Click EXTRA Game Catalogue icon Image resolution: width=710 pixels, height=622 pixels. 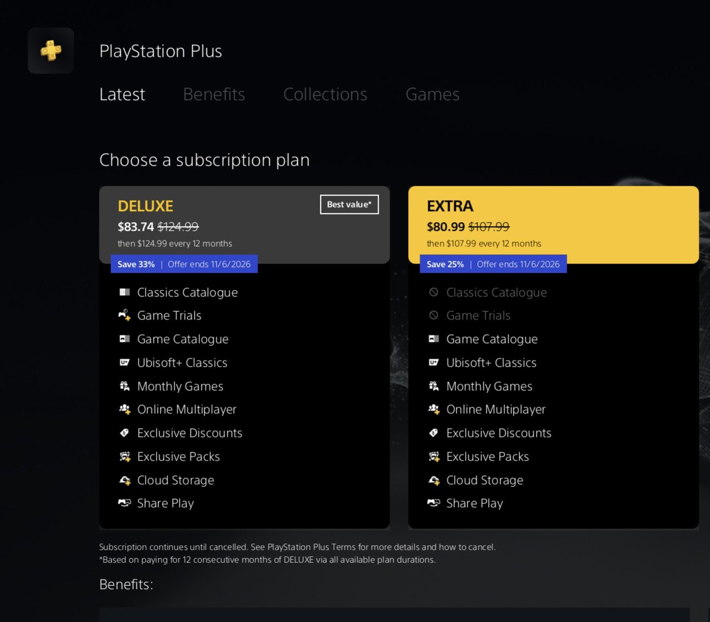[434, 339]
